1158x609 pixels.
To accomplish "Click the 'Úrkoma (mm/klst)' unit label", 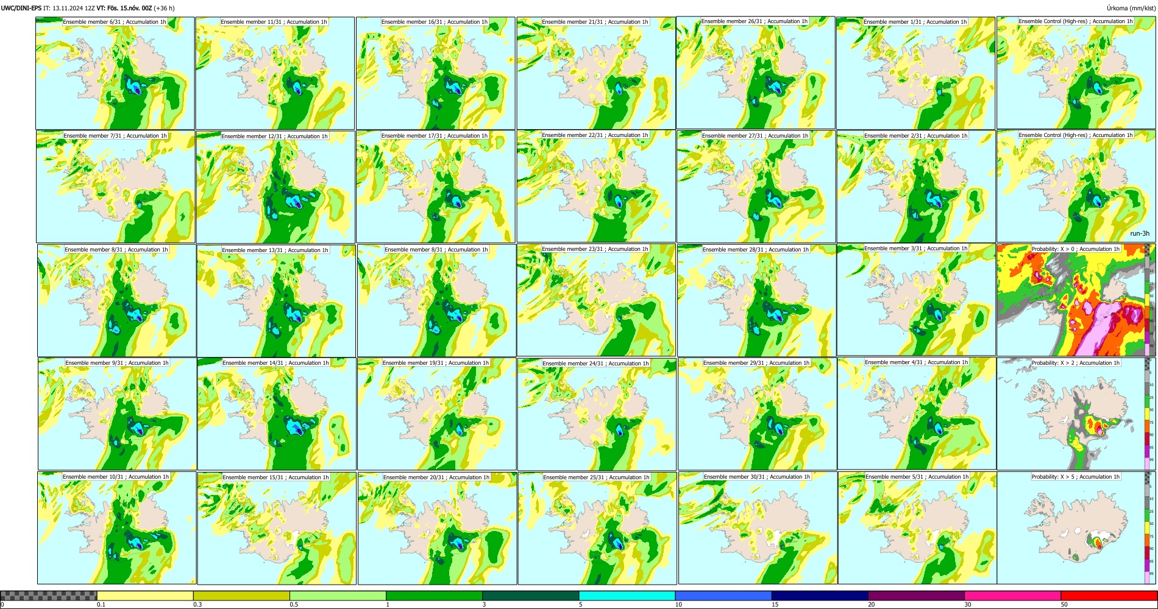I will coord(1131,8).
